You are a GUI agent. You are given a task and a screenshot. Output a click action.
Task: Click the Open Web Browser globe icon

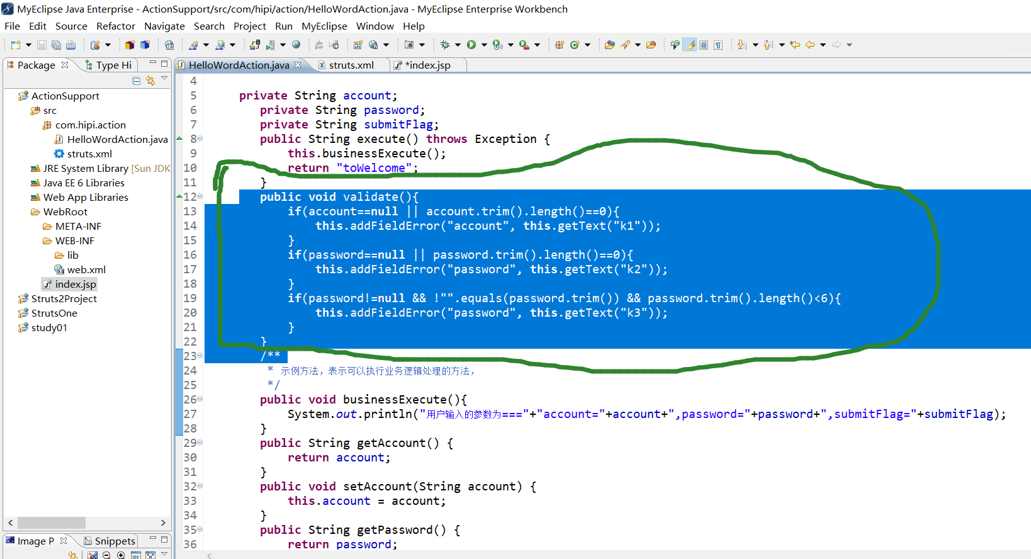pyautogui.click(x=296, y=45)
